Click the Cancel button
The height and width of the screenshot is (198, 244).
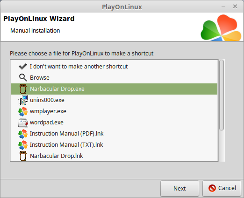(222, 188)
